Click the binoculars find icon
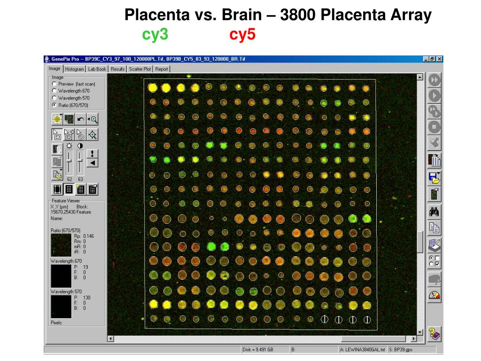 [434, 211]
